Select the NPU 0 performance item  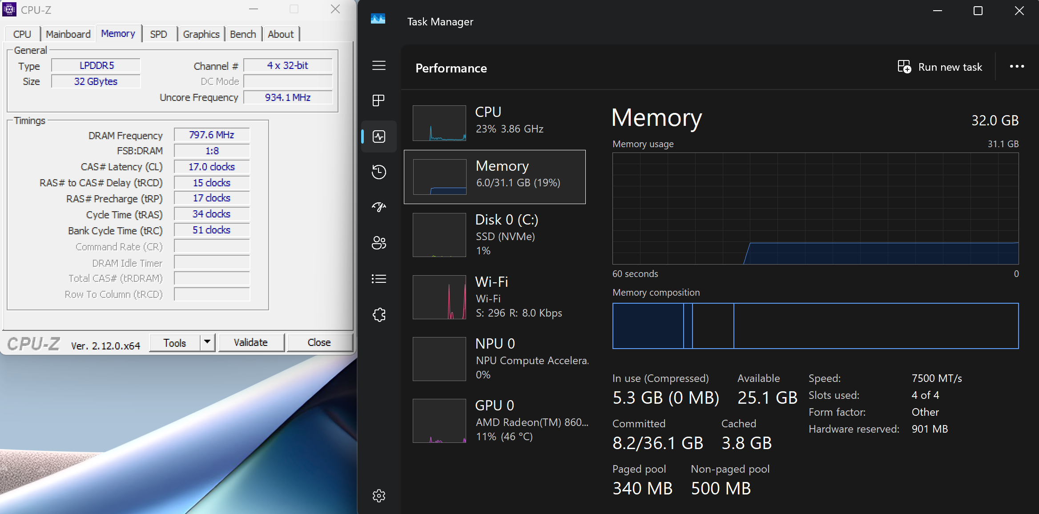[495, 359]
